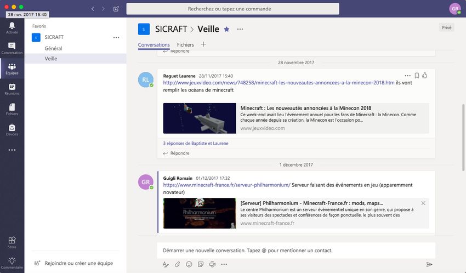Open the emoji picker
Viewport: 466px width, 273px height.
189,264
